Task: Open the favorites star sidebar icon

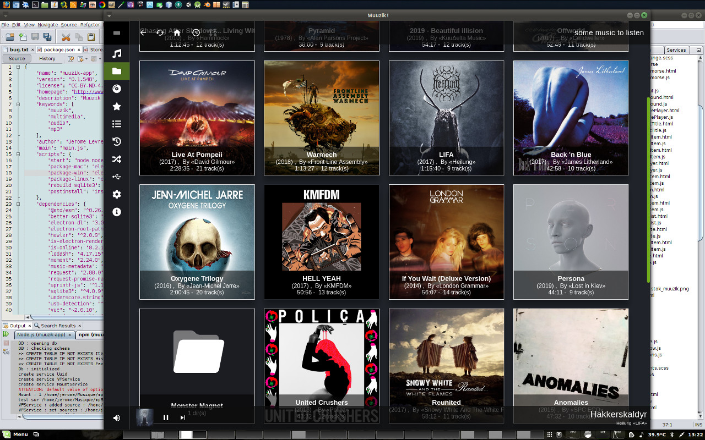Action: (116, 106)
